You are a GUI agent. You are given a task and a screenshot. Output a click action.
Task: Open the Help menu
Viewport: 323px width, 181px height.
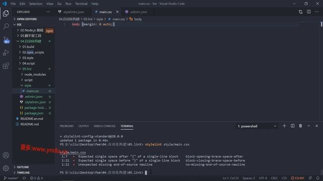[x=95, y=4]
